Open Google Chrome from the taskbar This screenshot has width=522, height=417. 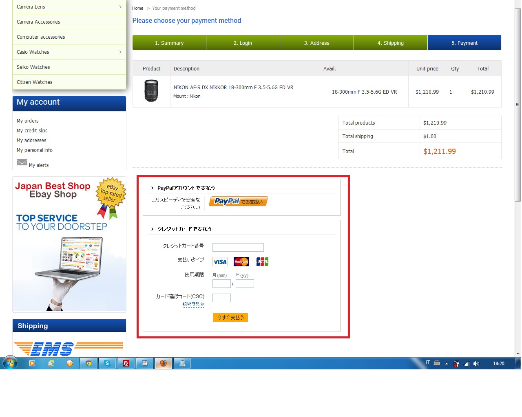tap(88, 363)
